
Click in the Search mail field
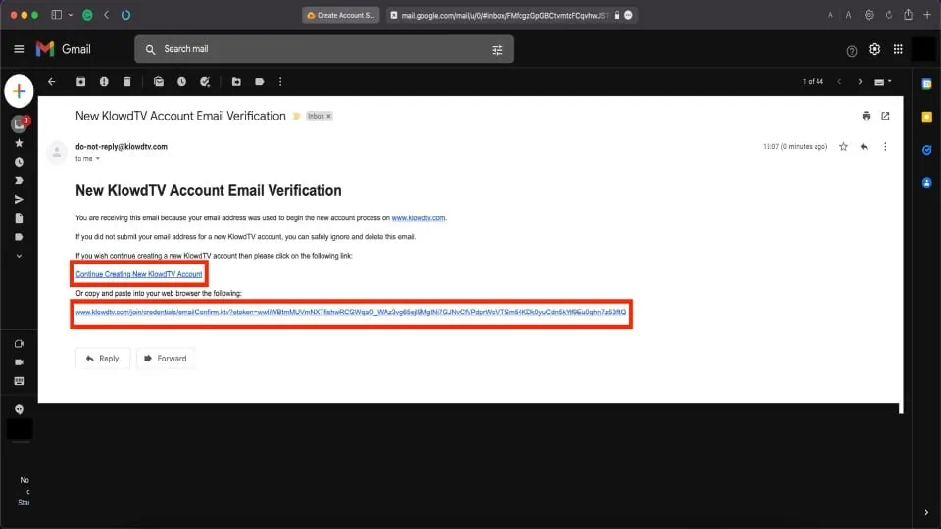pyautogui.click(x=324, y=49)
